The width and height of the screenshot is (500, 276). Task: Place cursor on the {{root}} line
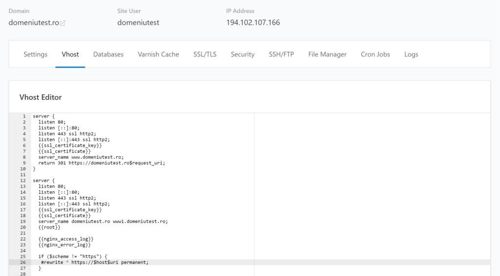pos(49,227)
